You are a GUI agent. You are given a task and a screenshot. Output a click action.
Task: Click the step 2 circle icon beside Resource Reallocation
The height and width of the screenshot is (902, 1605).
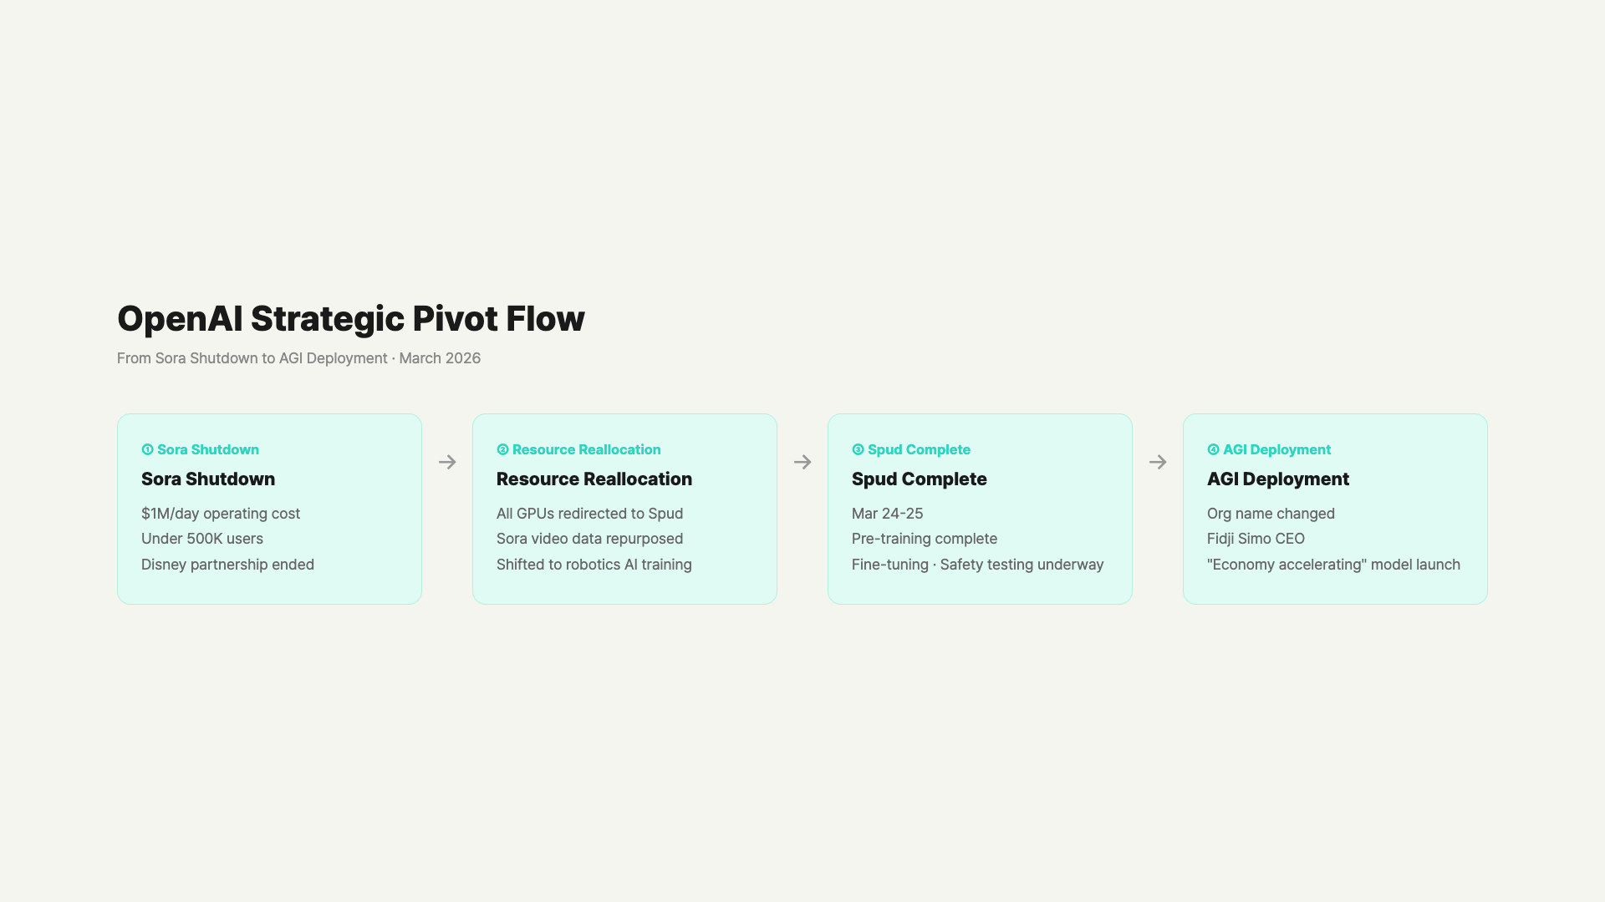tap(502, 449)
